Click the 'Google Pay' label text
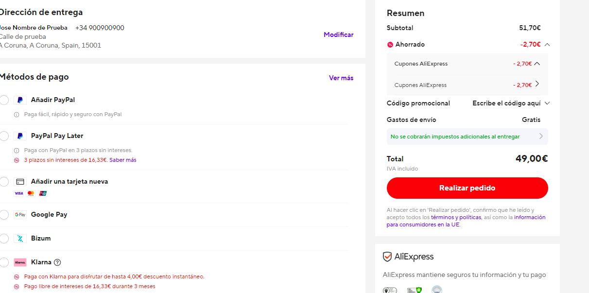The height and width of the screenshot is (293, 589). (x=49, y=215)
